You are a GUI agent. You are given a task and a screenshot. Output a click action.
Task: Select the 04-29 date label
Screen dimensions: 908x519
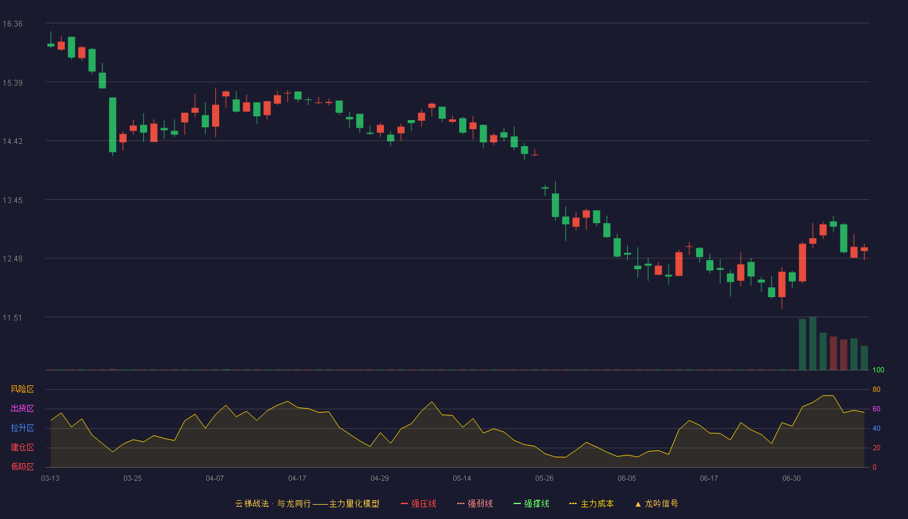pyautogui.click(x=379, y=478)
